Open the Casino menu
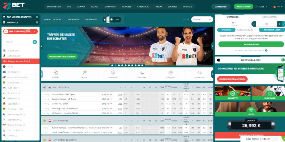Viewport: 285px width, 142px height. [x=95, y=7]
